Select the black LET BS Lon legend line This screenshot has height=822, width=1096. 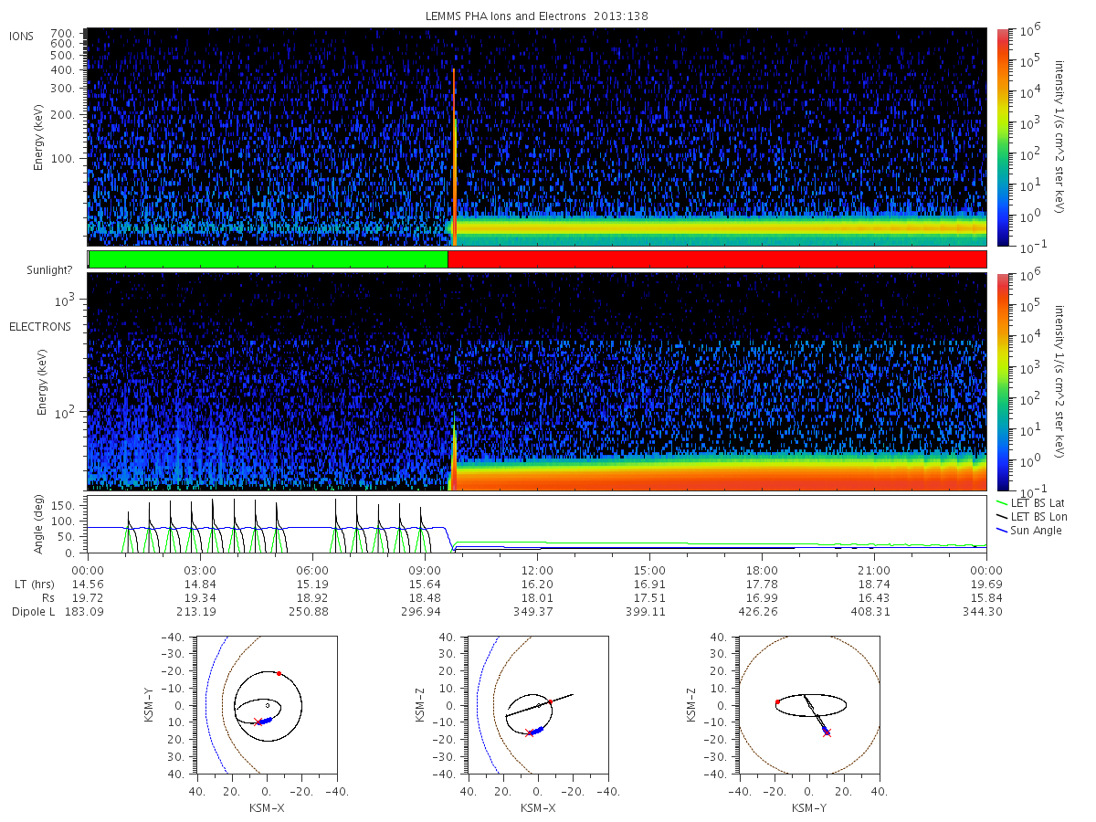1002,517
